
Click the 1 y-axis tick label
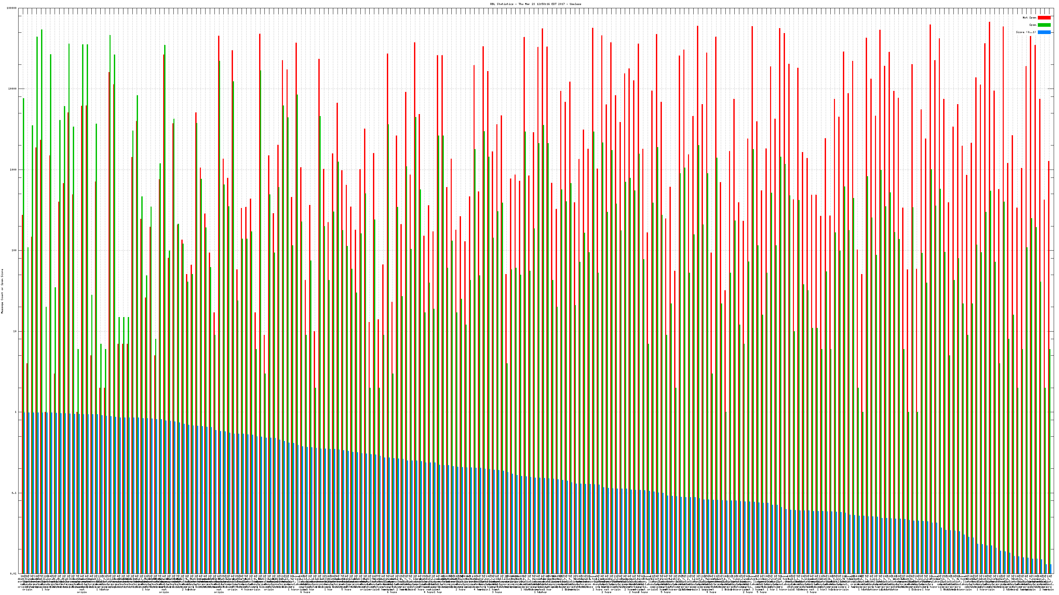(x=16, y=412)
